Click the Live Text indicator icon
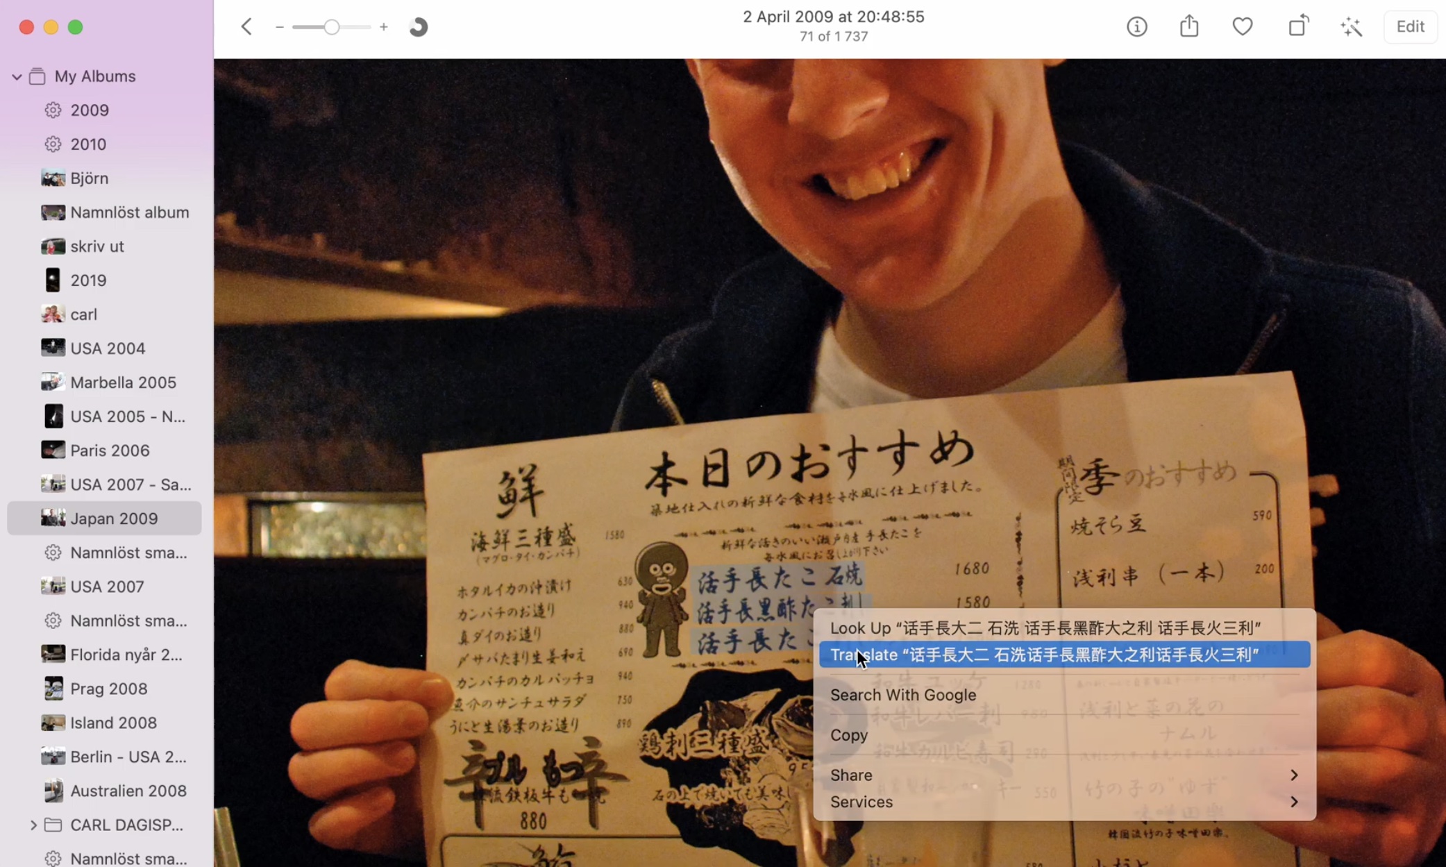1446x867 pixels. [x=418, y=27]
